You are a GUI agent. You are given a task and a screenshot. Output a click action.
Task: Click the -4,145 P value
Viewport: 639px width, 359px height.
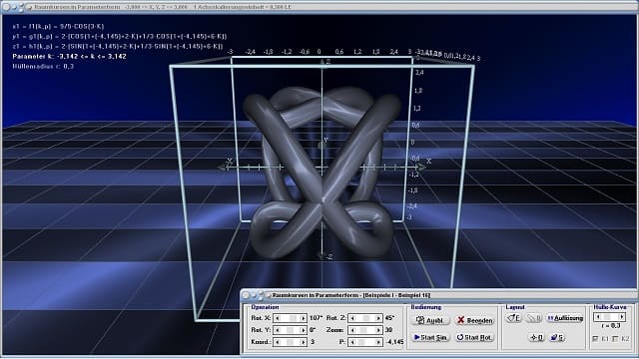[x=394, y=342]
